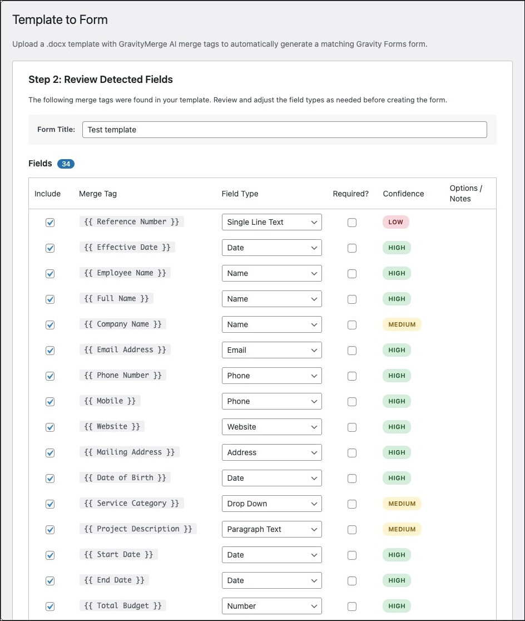This screenshot has height=621, width=525.
Task: Enable Required for Email Address field
Action: click(352, 351)
